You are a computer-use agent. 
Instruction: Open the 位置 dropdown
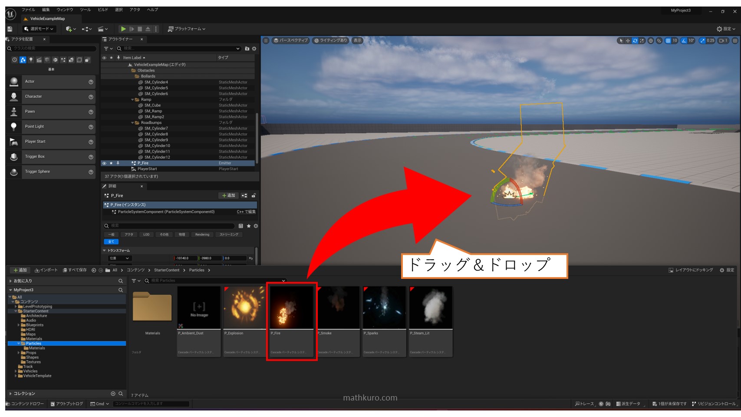pos(119,258)
